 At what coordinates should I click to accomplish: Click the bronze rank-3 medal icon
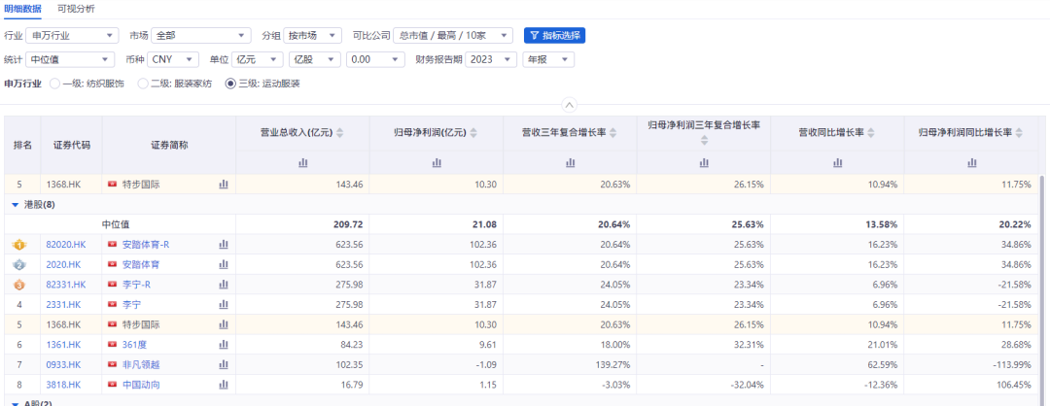coord(18,285)
